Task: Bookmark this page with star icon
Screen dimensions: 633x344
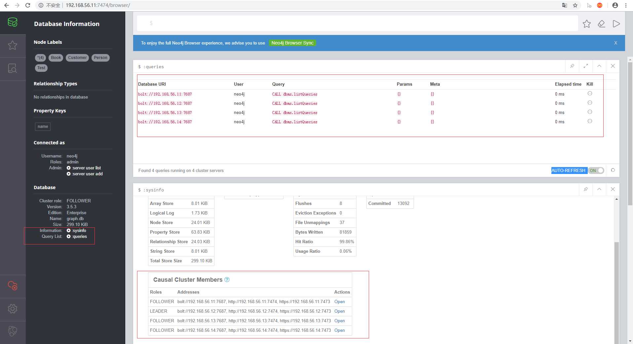Action: 575,5
